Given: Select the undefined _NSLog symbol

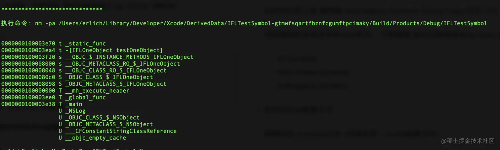Looking at the screenshot, I should [75, 111].
